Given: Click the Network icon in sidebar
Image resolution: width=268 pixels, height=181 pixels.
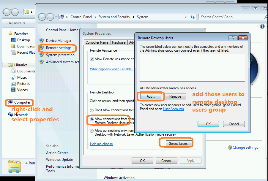Looking at the screenshot, I should [x=11, y=115].
